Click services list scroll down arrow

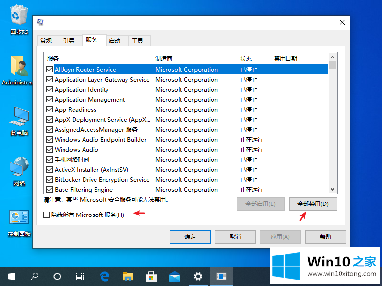coord(332,189)
